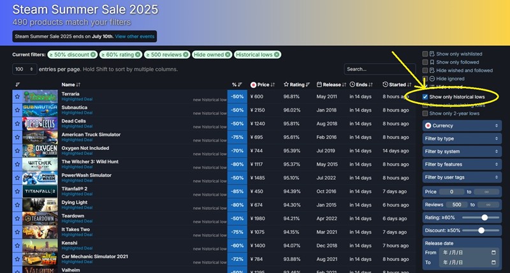Click sort icon above the star column

point(18,85)
